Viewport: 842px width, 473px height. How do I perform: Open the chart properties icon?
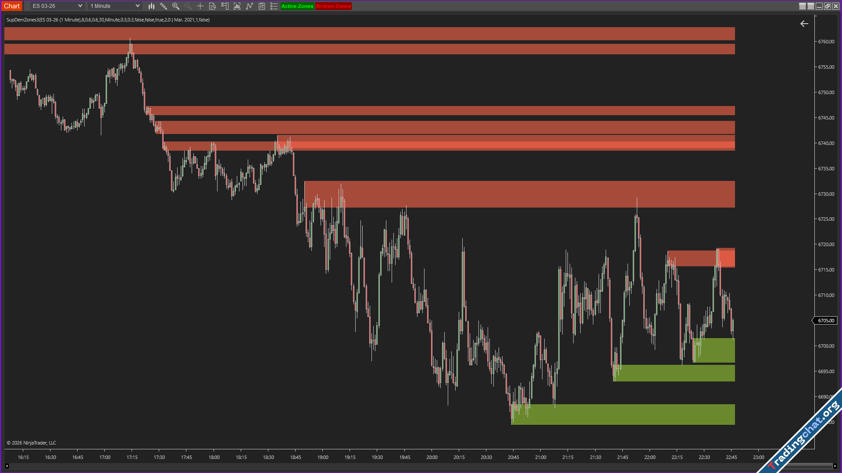coord(262,6)
